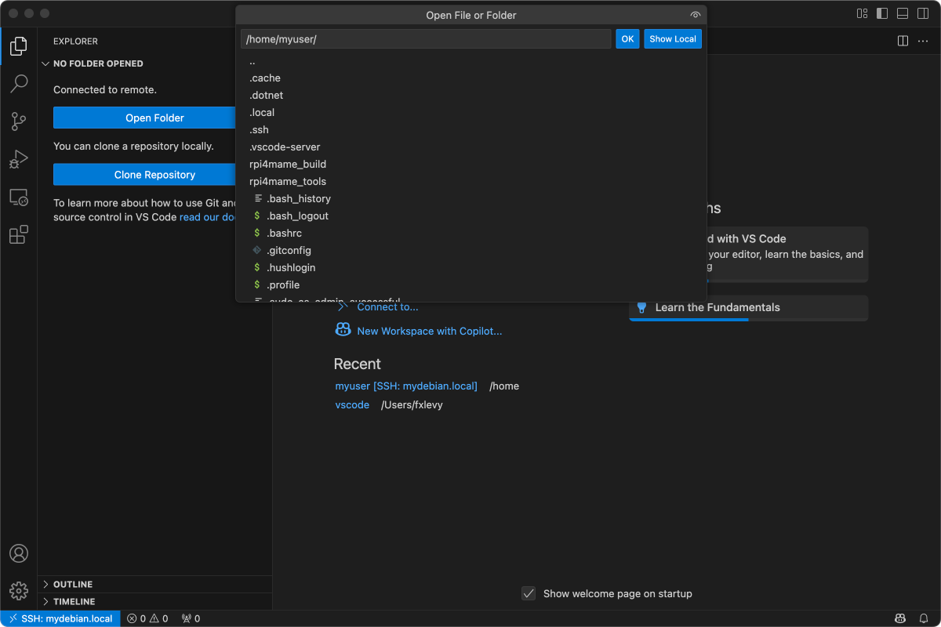Open the Run and Debug view

[x=19, y=159]
